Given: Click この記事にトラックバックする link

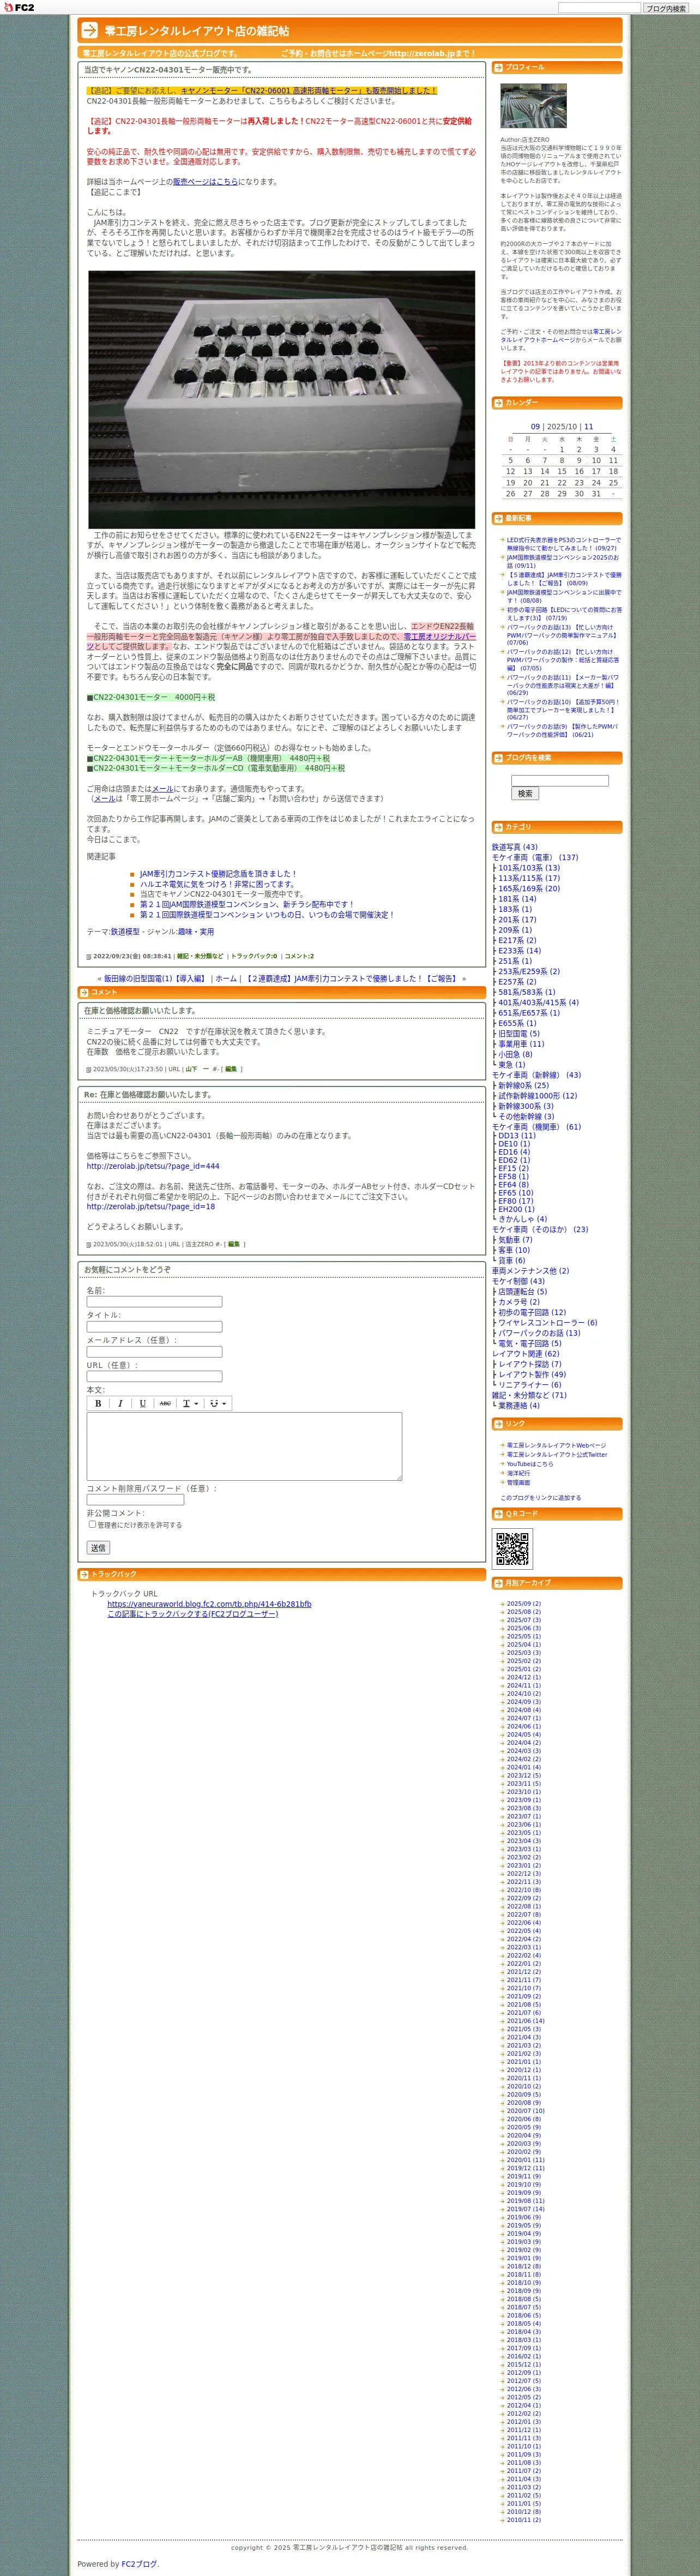Looking at the screenshot, I should [x=193, y=1614].
